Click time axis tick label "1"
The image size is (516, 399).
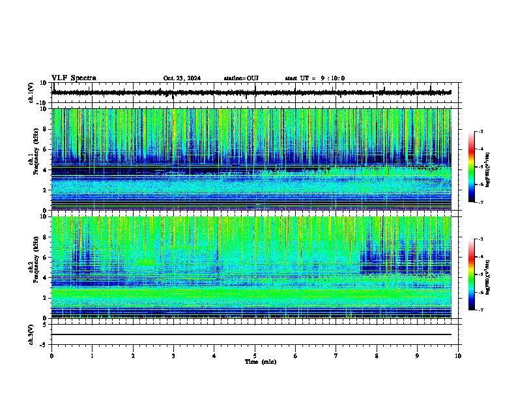coord(93,356)
